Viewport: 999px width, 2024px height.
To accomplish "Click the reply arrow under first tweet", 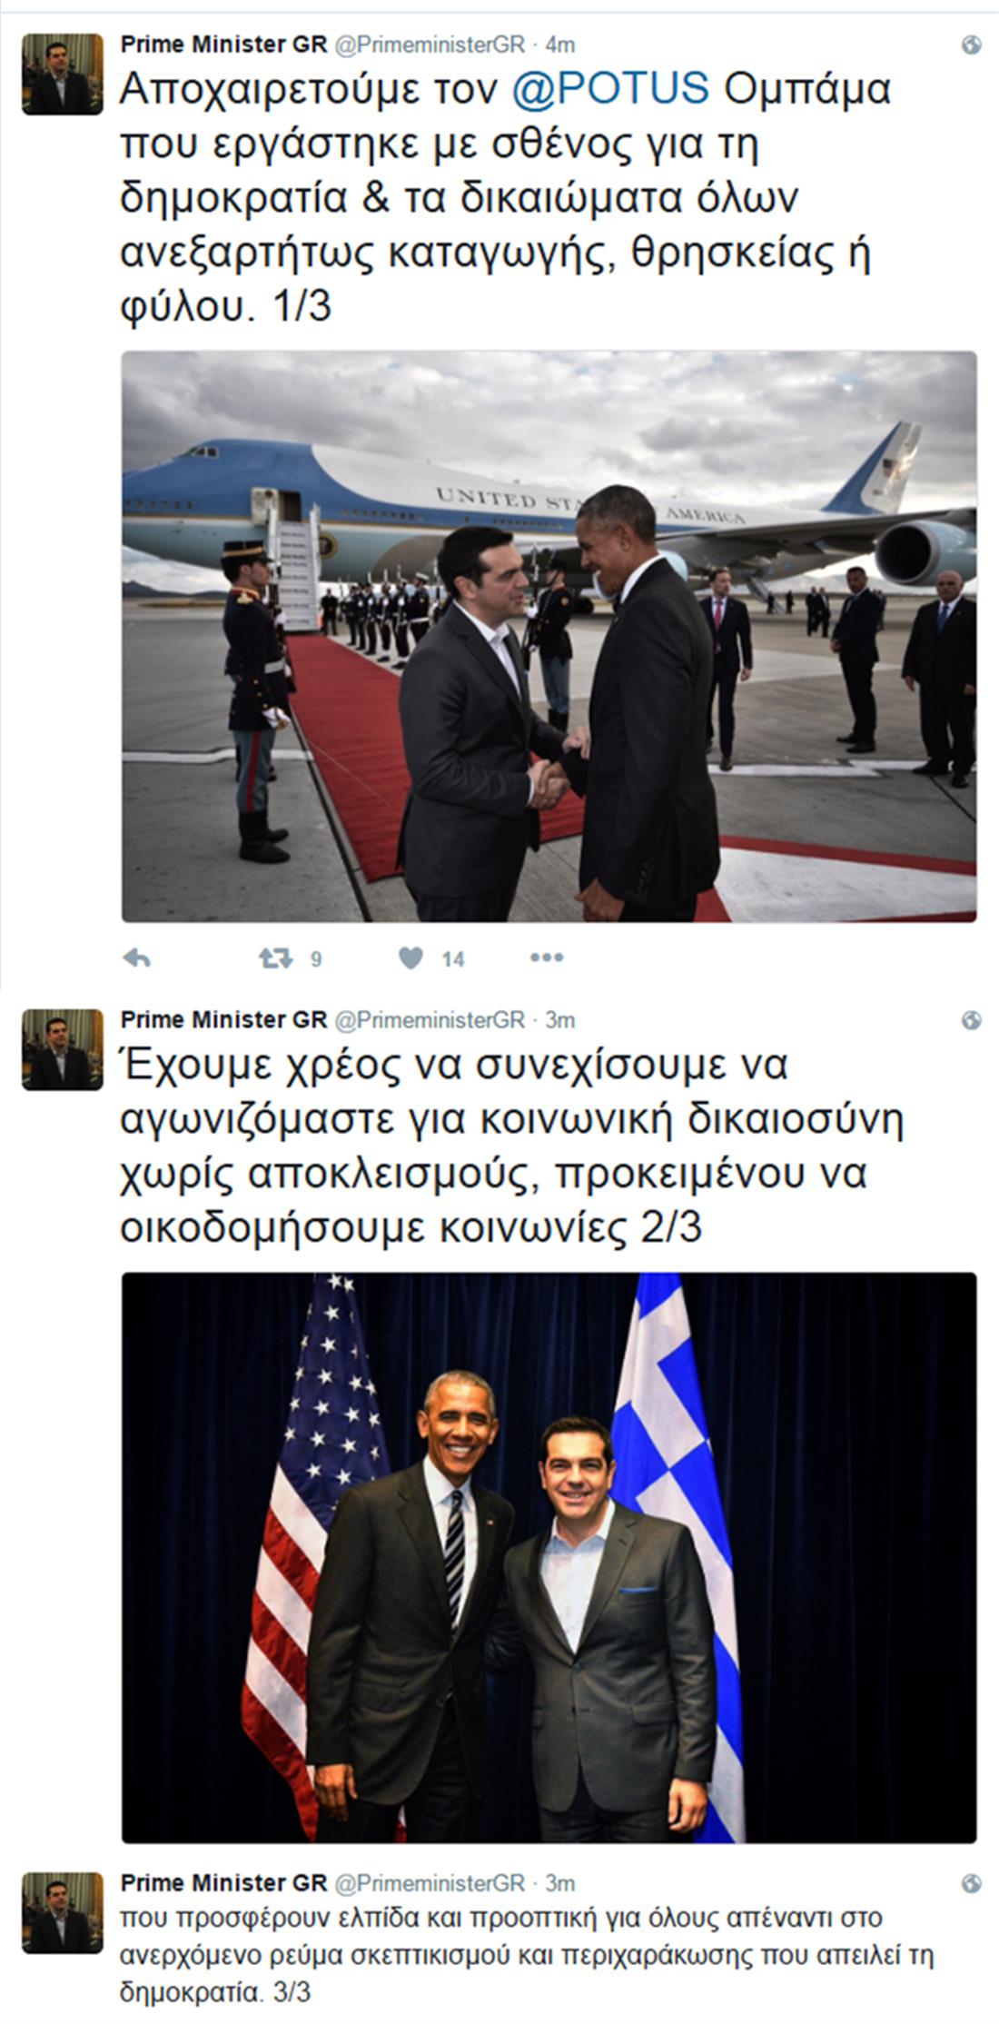I will pos(136,957).
